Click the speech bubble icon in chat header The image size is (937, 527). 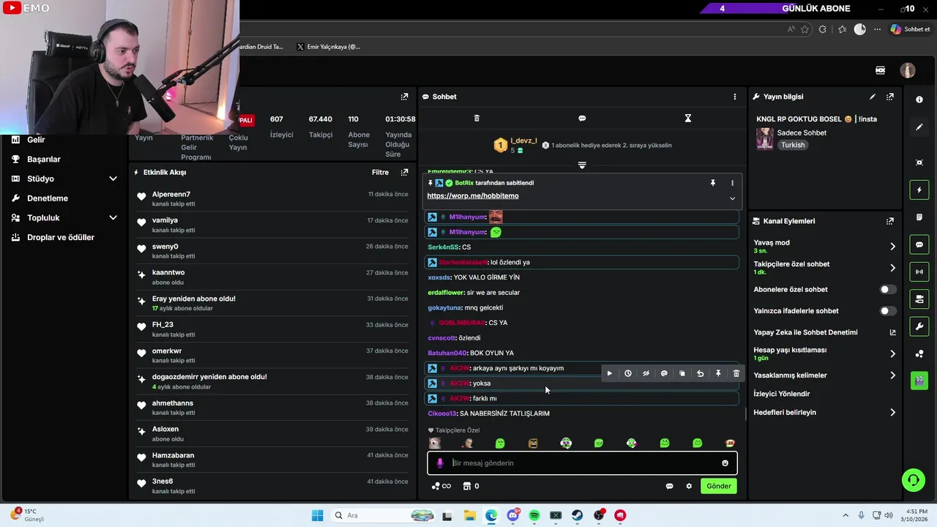pyautogui.click(x=582, y=118)
